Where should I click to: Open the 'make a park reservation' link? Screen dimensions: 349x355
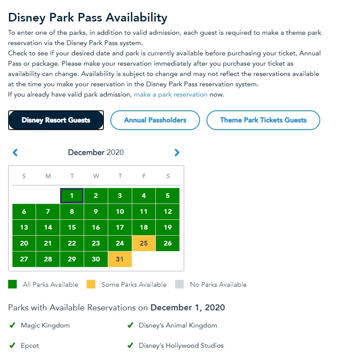[170, 94]
